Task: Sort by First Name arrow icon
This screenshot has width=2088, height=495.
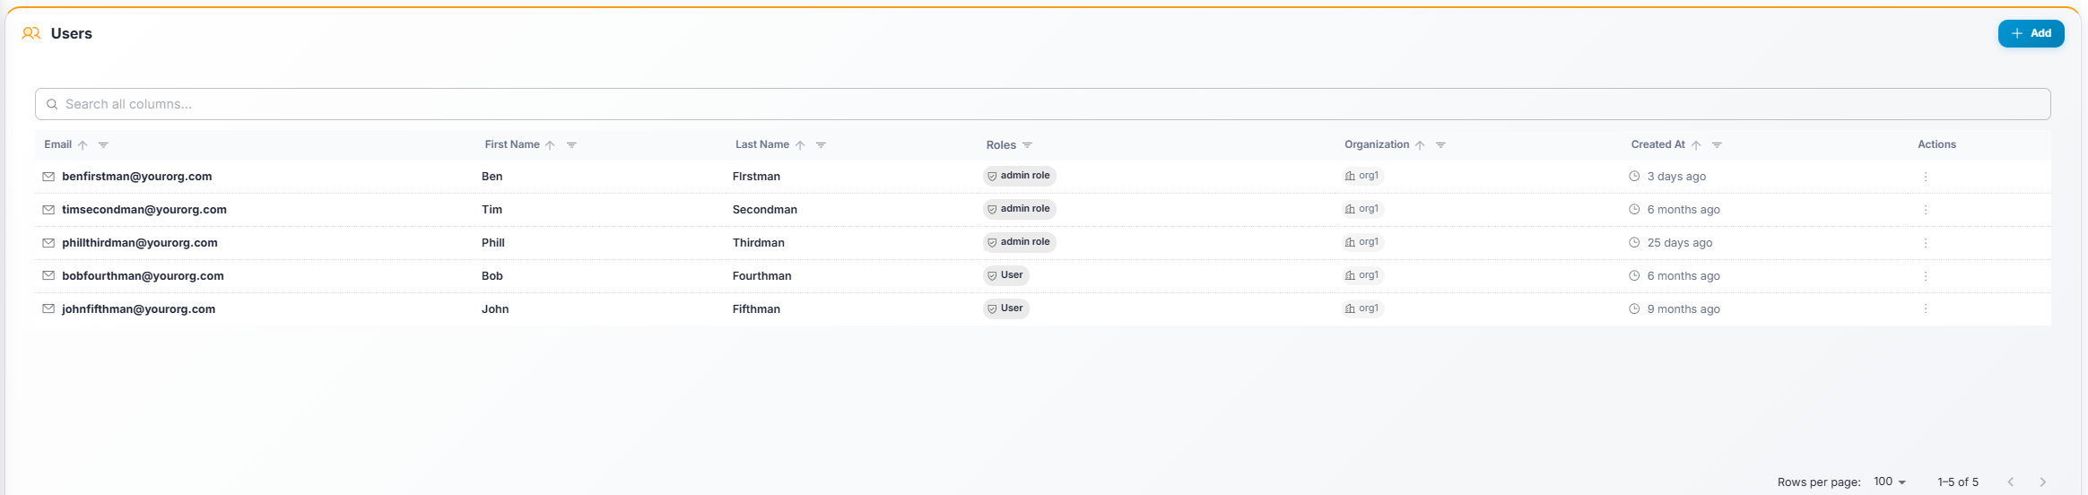Action: (550, 145)
